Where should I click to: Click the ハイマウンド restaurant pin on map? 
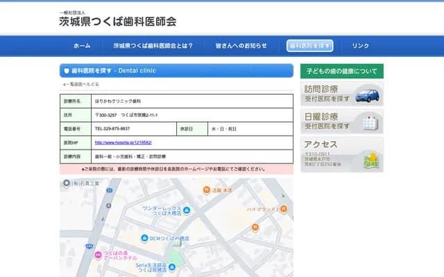click(284, 208)
